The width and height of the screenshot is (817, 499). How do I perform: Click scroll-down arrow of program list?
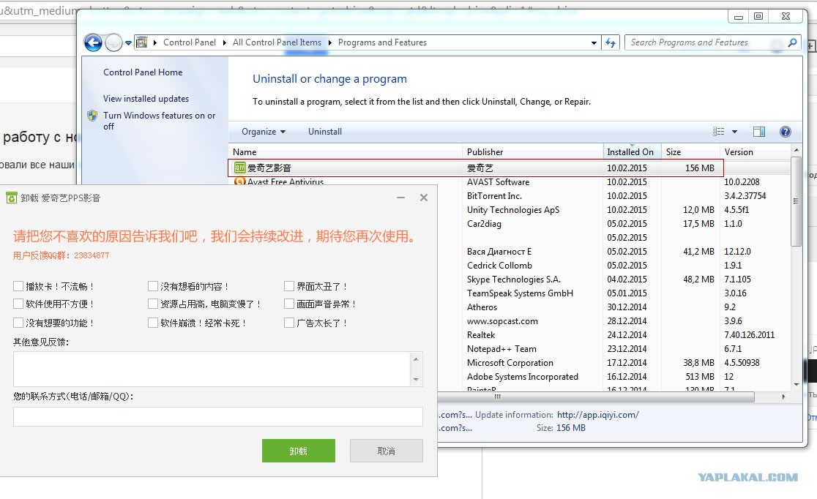click(x=796, y=384)
